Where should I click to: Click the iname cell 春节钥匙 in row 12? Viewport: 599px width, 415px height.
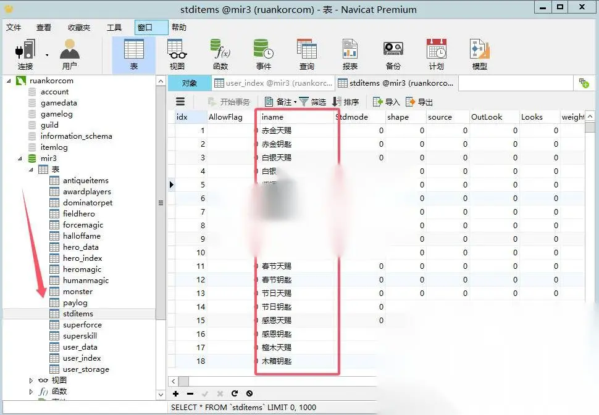297,279
